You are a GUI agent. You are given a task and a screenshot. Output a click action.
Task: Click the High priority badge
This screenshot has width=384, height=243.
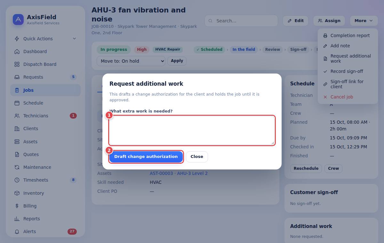point(142,50)
